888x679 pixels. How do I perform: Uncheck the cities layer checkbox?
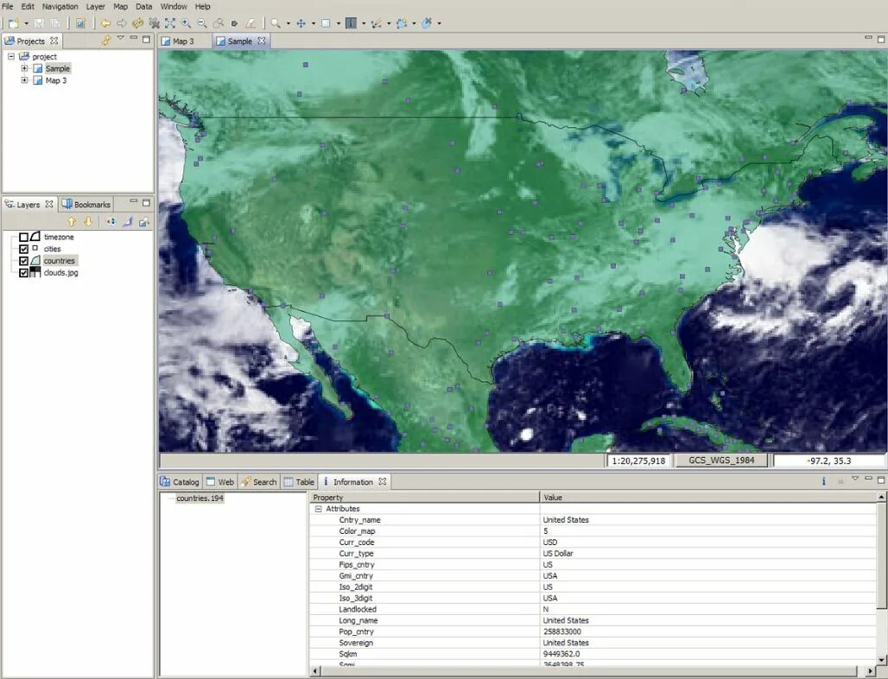click(24, 249)
